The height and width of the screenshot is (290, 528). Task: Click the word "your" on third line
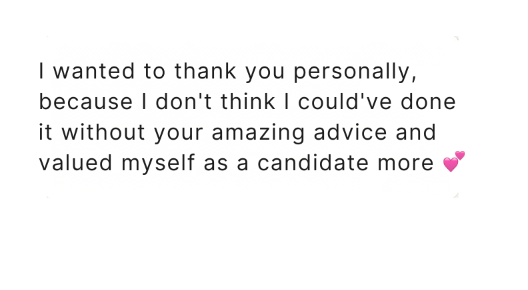point(179,134)
